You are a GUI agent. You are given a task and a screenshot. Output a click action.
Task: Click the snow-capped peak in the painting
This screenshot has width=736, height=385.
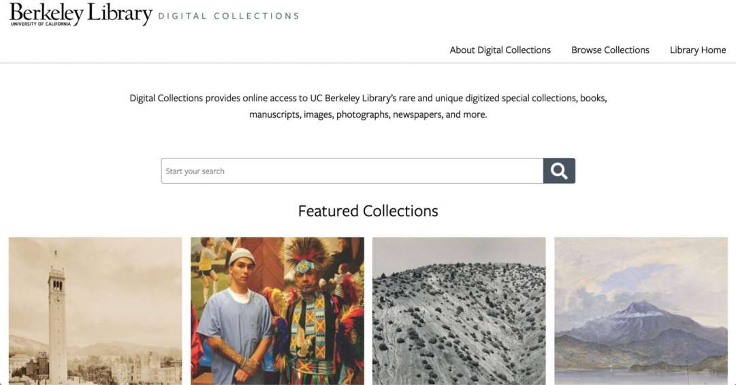639,309
